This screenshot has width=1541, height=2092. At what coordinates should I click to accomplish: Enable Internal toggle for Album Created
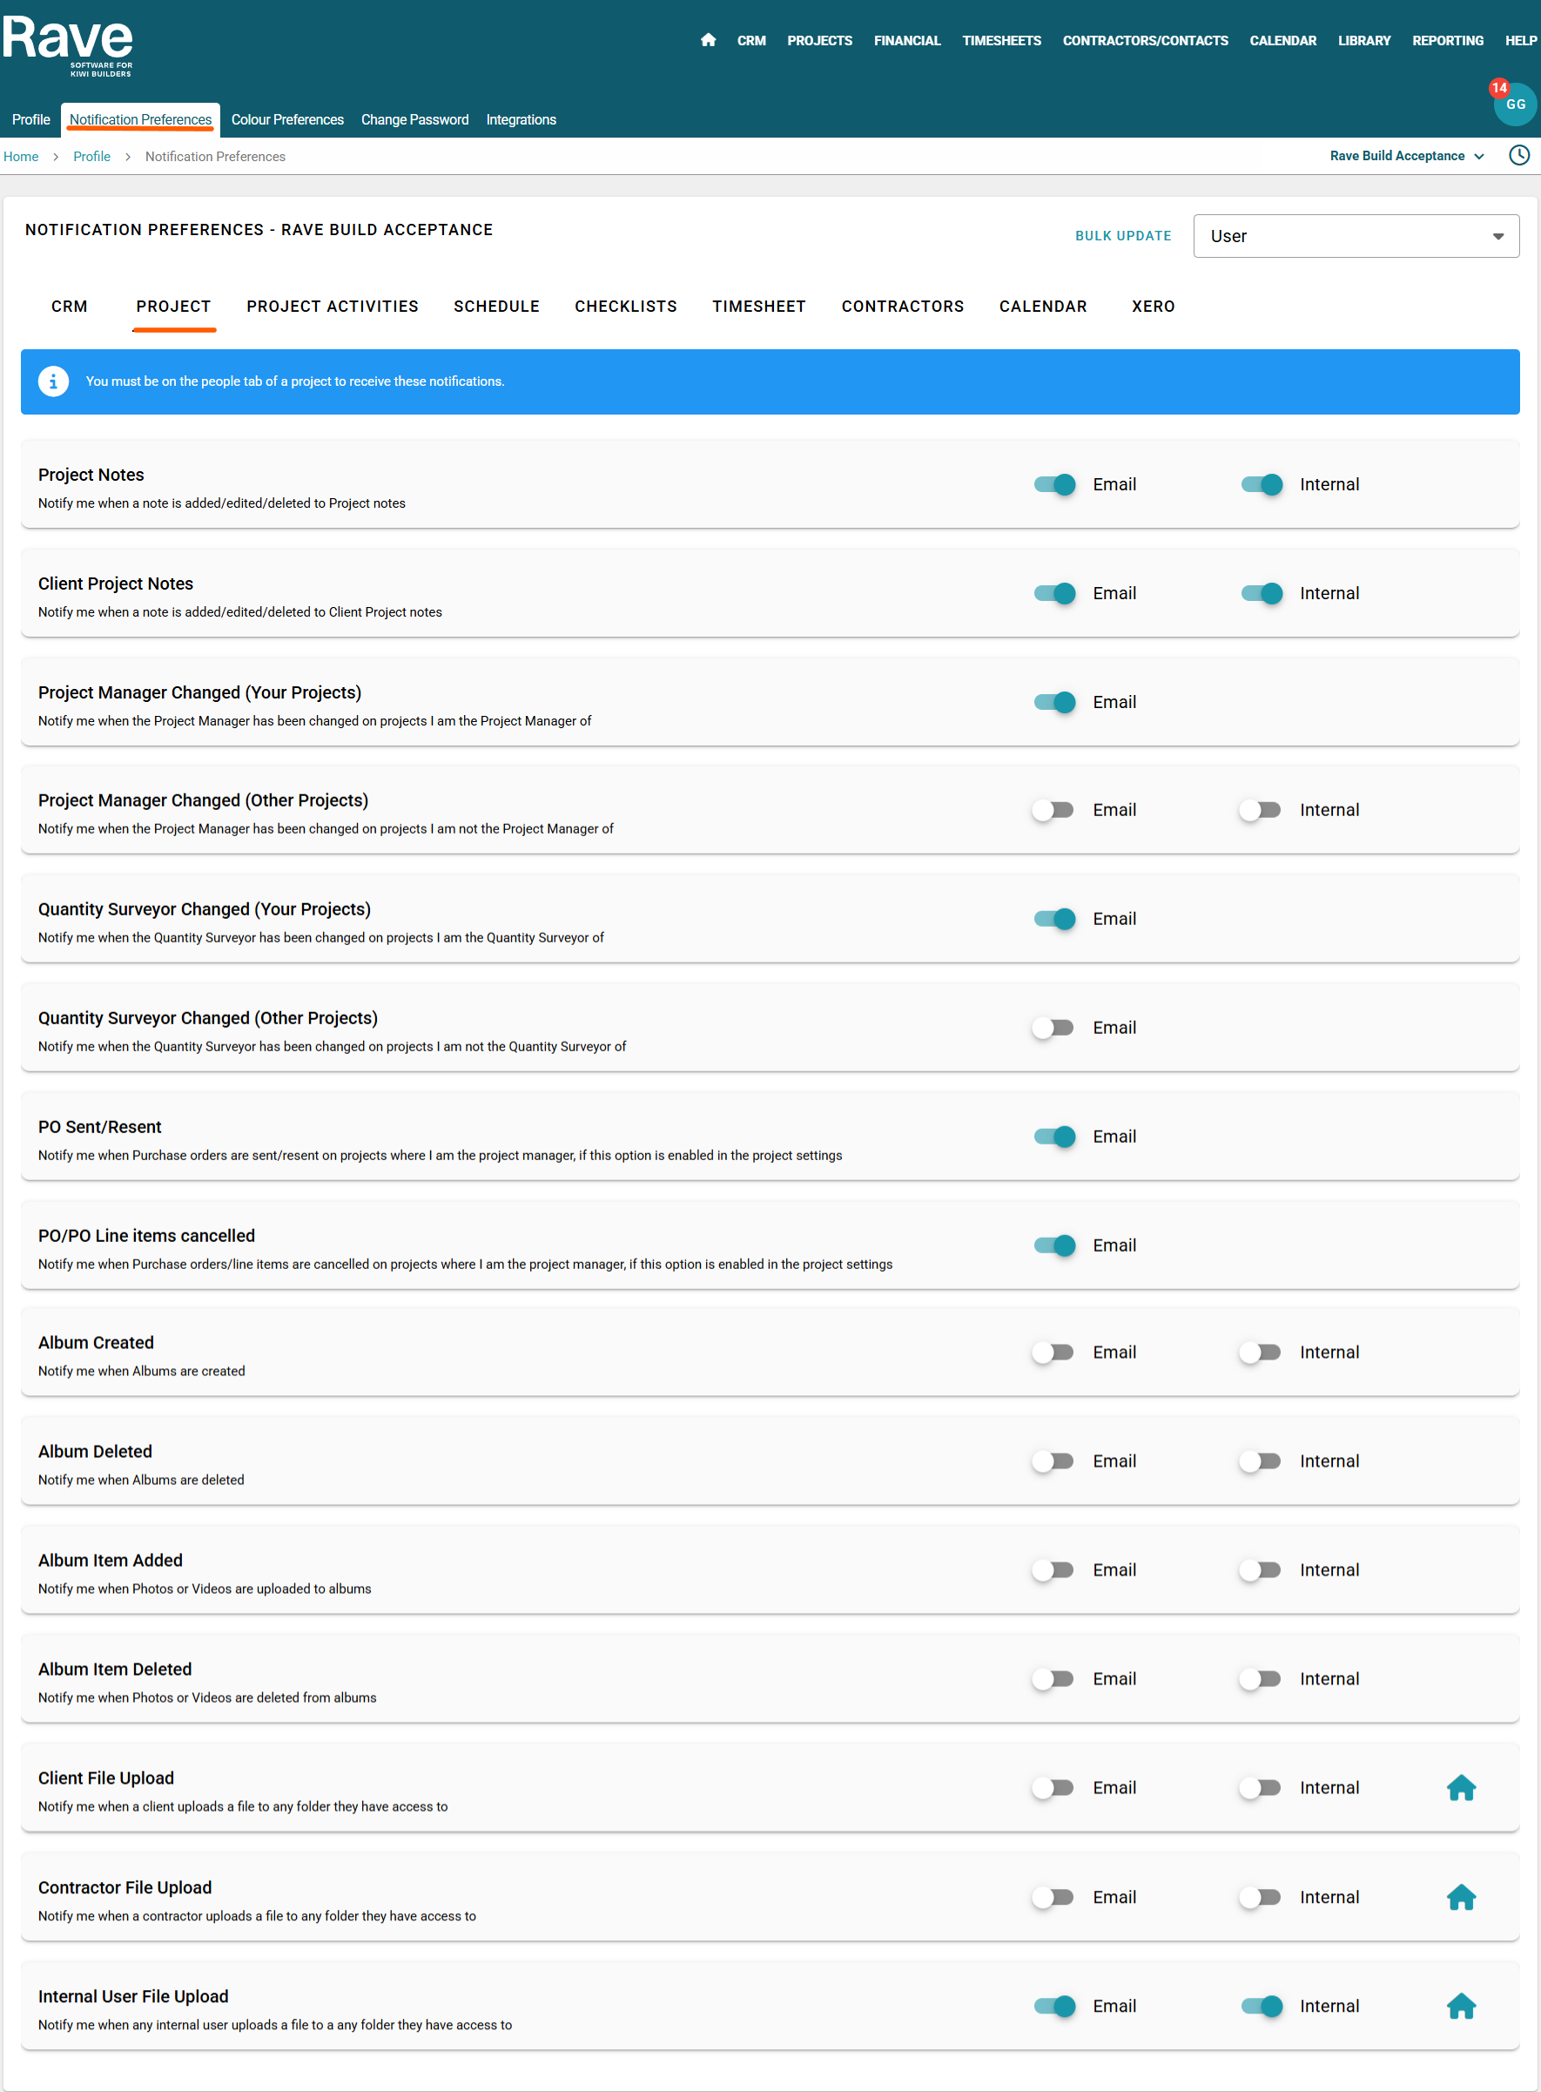[x=1261, y=1352]
